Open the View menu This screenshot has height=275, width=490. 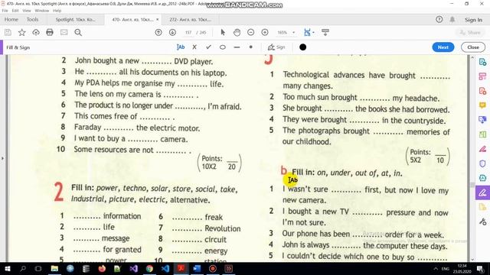coord(27,11)
